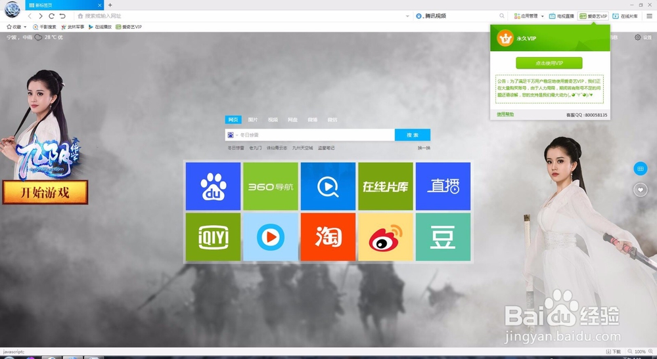
Task: Expand the 收藏 favorites dropdown arrow
Action: click(25, 27)
